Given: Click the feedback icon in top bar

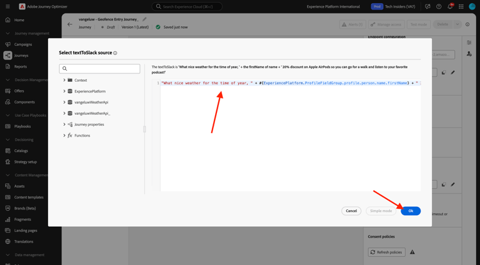Looking at the screenshot, I should pyautogui.click(x=428, y=6).
